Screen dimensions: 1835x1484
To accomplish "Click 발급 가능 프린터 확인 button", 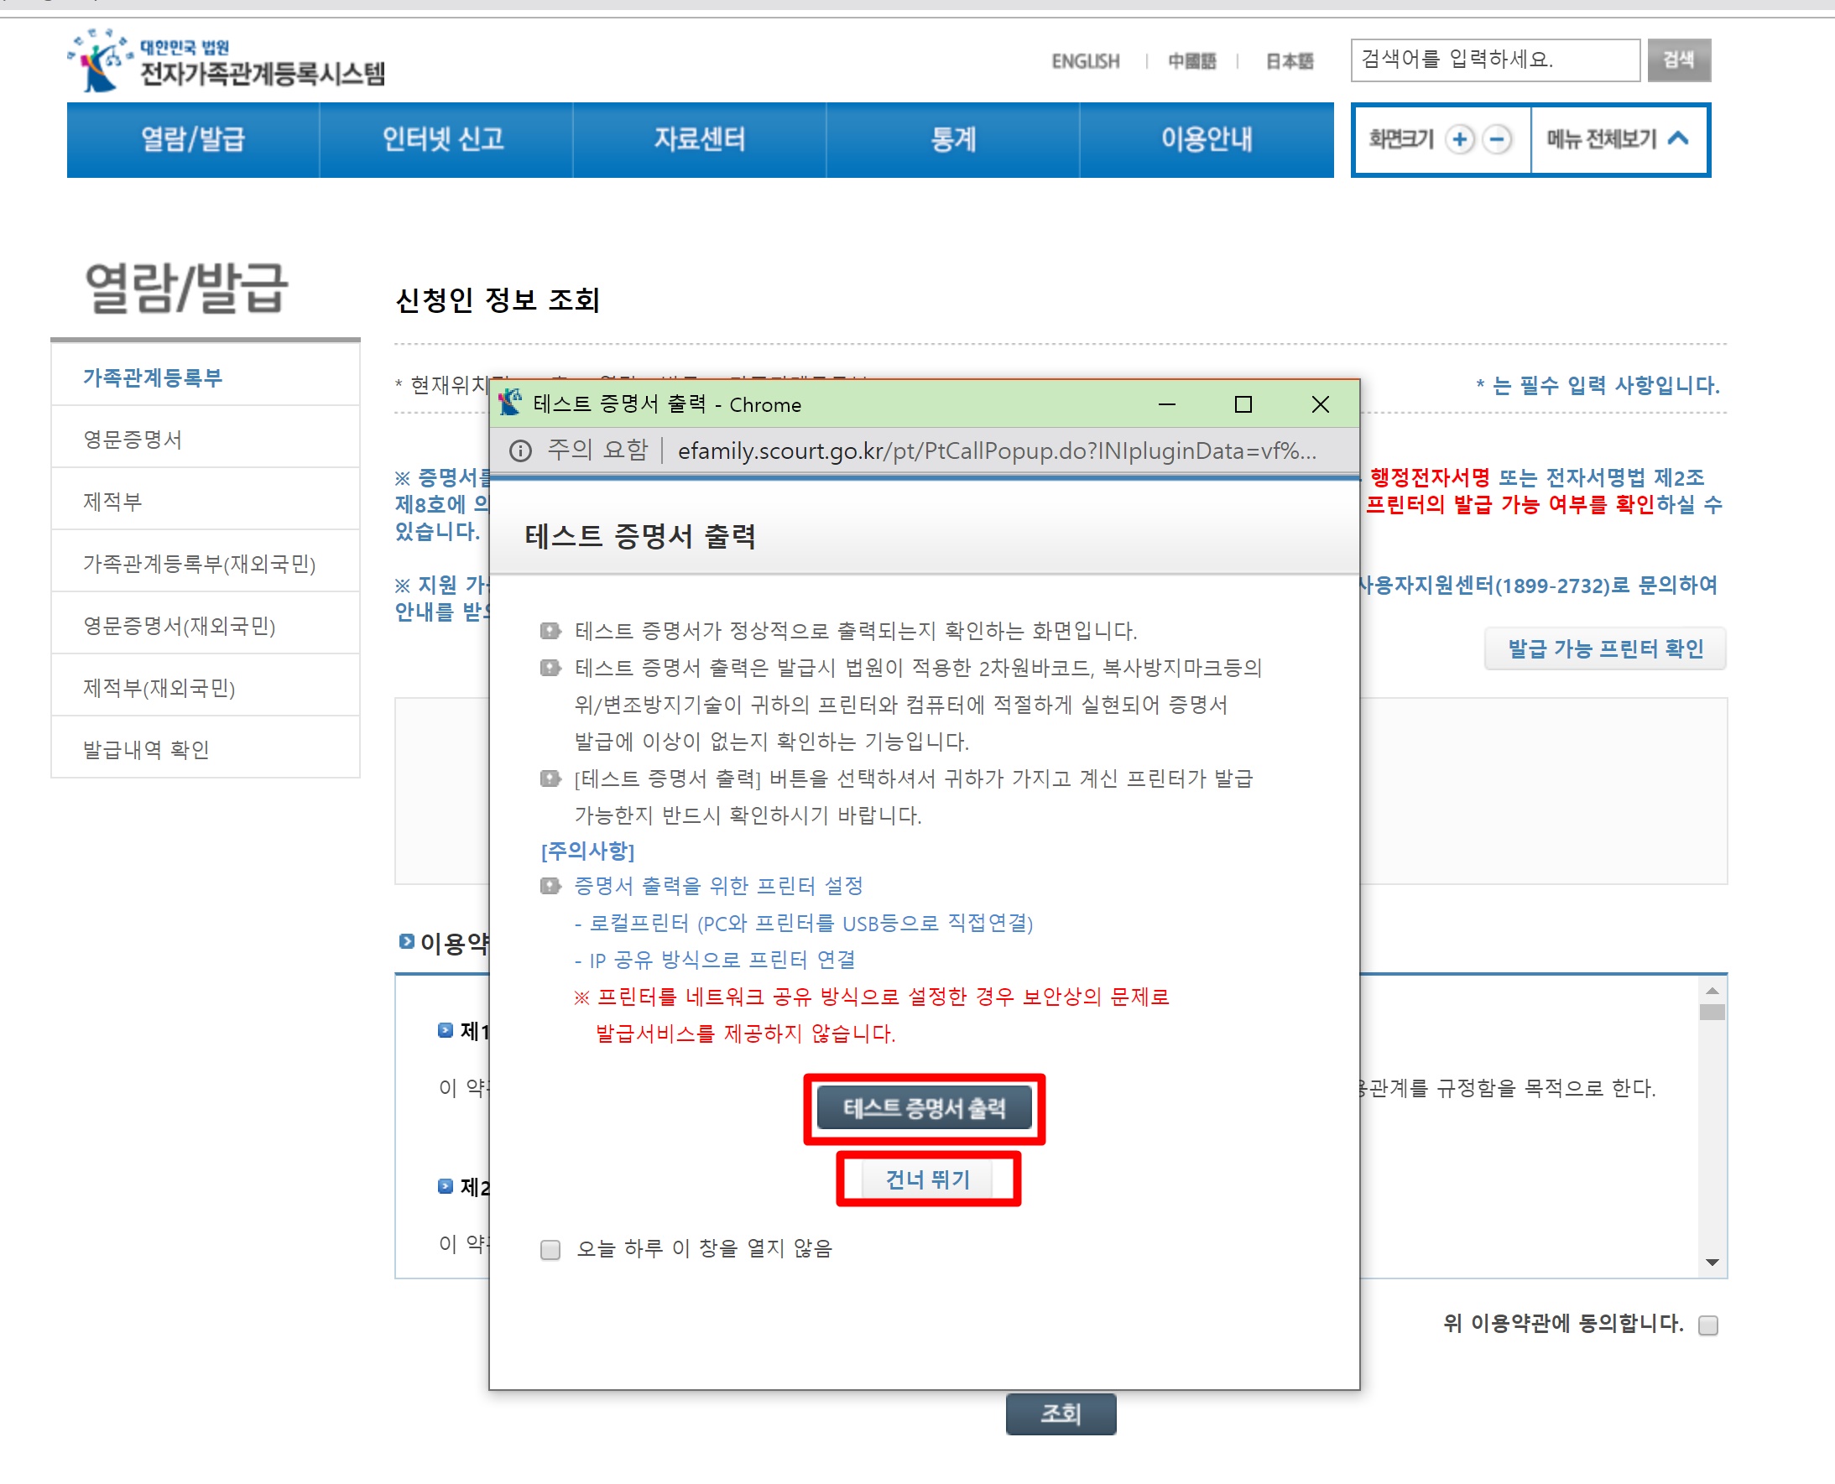I will click(x=1605, y=648).
